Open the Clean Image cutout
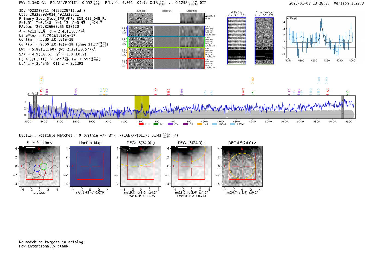The height and width of the screenshot is (261, 383). coord(264,41)
